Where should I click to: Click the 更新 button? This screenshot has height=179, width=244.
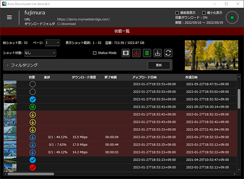pos(159,65)
